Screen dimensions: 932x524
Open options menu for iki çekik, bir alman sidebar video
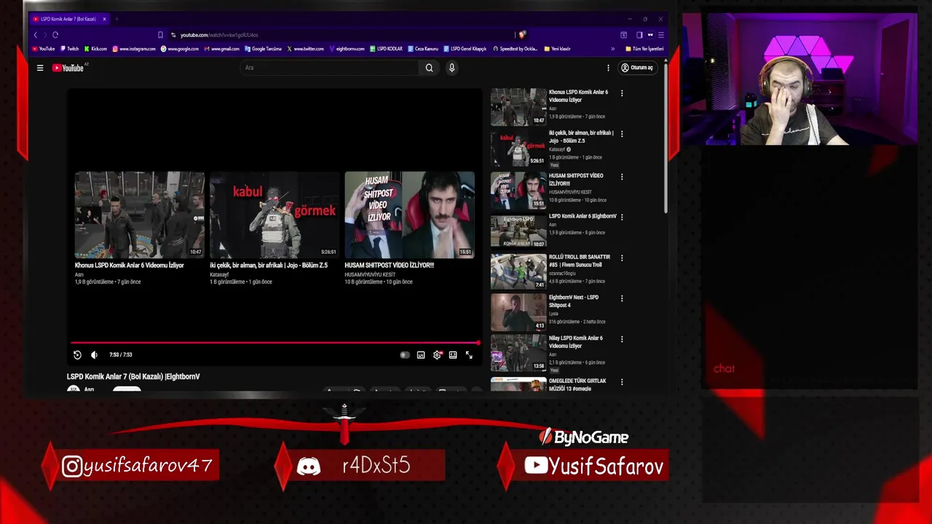click(x=622, y=135)
